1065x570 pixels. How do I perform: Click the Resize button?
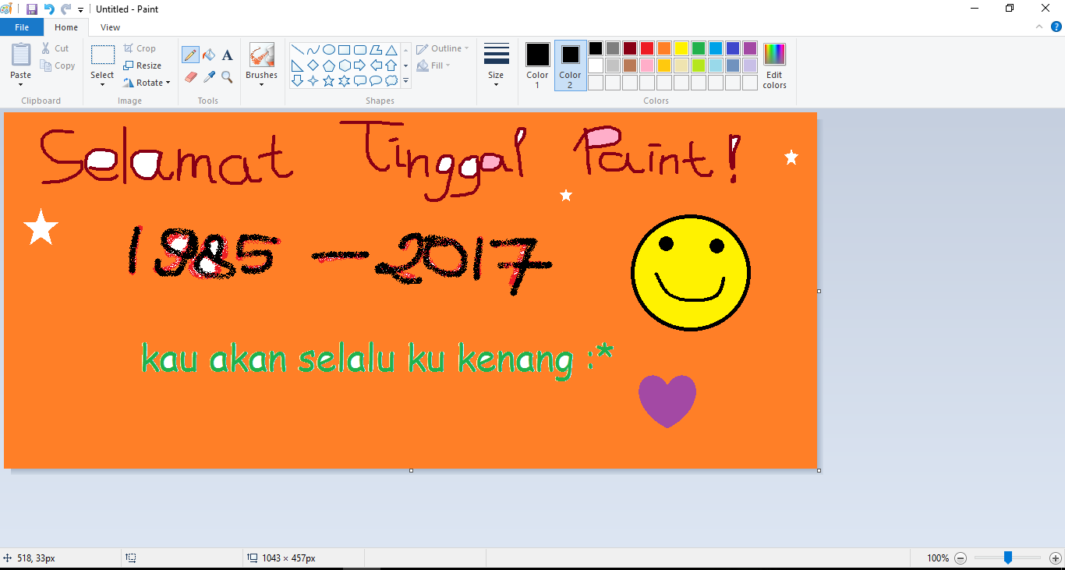pyautogui.click(x=142, y=65)
